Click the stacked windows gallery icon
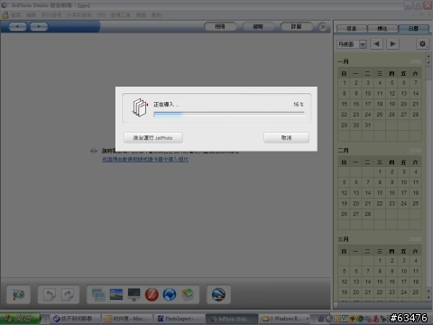 pos(98,294)
